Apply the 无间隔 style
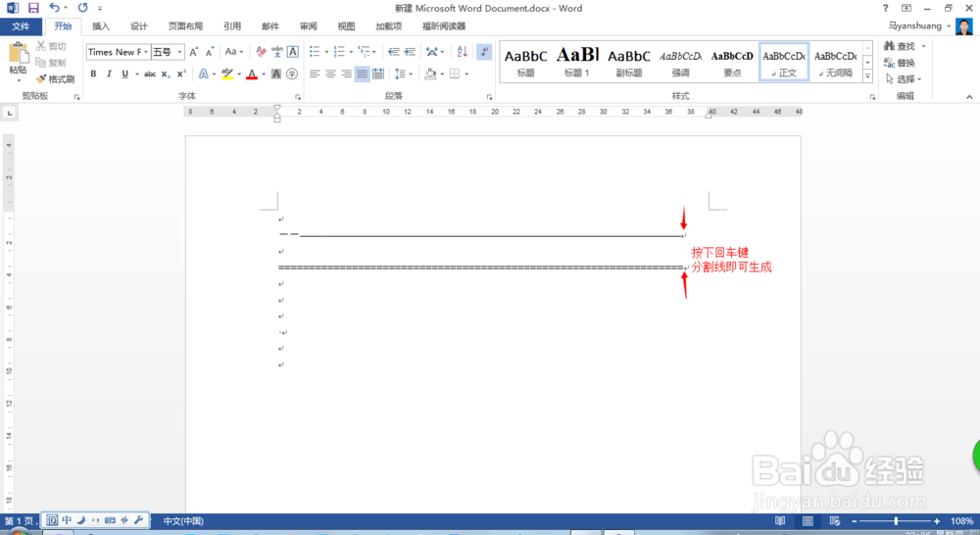Screen dimensions: 980x535 [x=836, y=62]
